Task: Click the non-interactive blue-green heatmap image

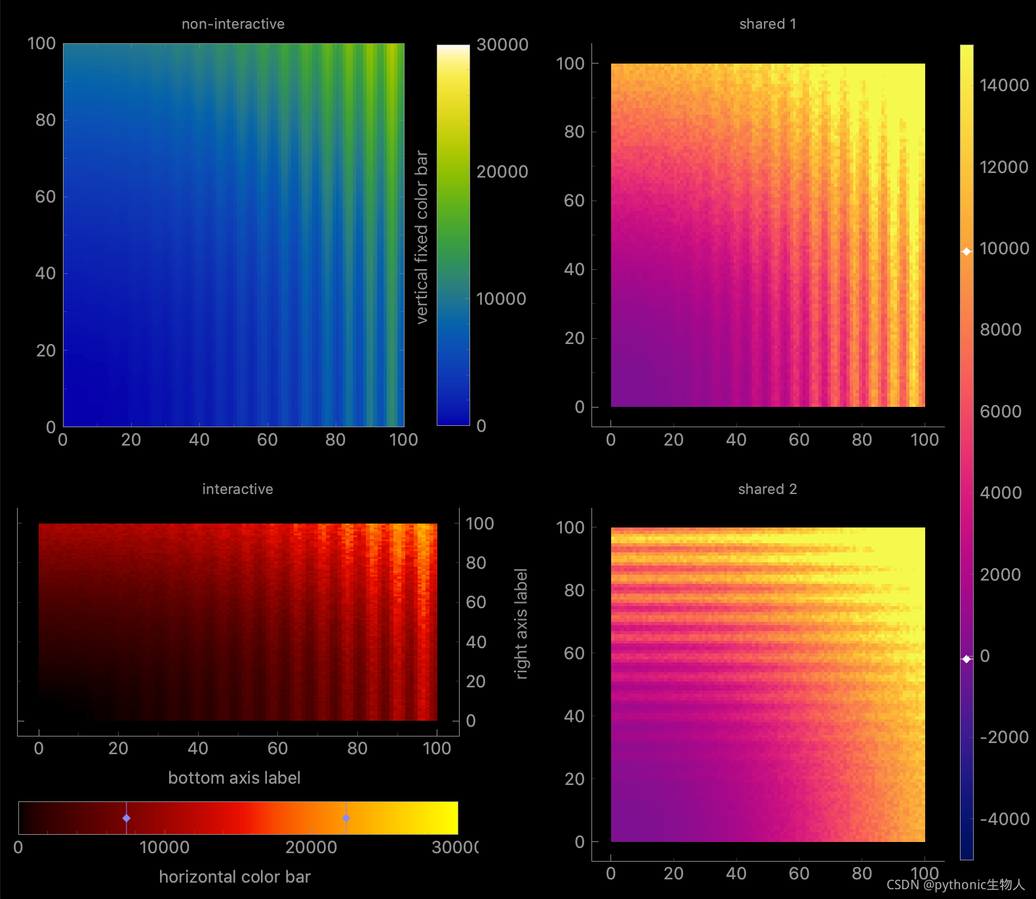Action: (x=233, y=235)
